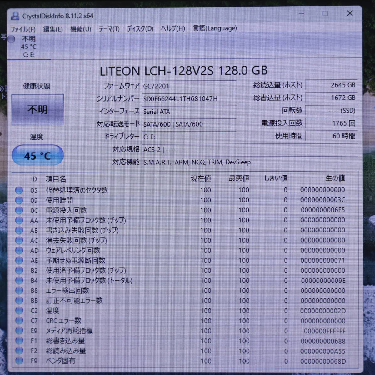375x375 pixels.
Task: Click the 最悪値 column header
Action: 239,178
